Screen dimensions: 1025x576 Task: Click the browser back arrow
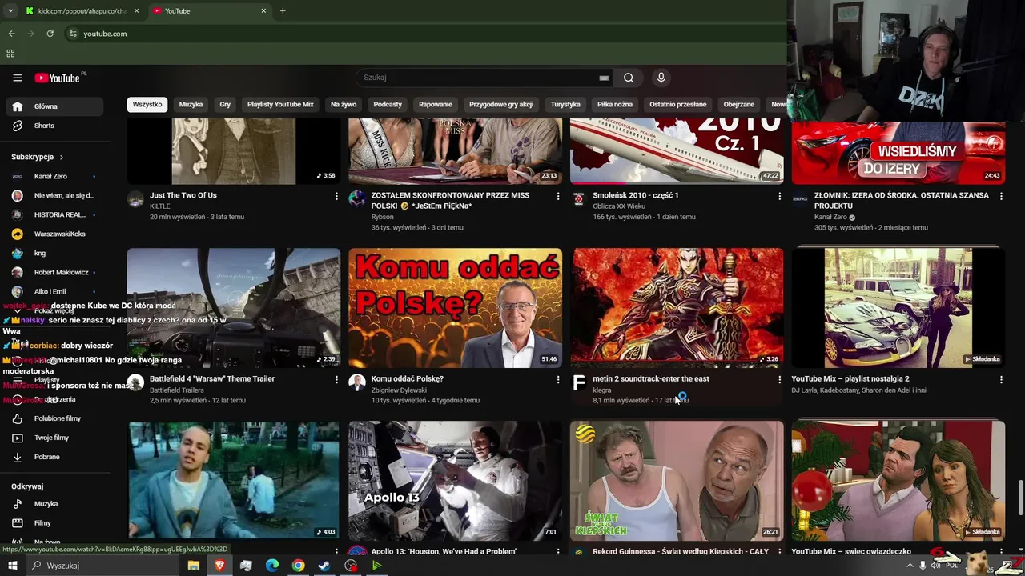(11, 34)
